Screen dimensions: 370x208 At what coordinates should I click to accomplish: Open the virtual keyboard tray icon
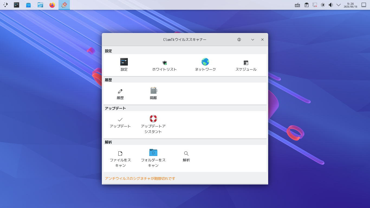(297, 5)
